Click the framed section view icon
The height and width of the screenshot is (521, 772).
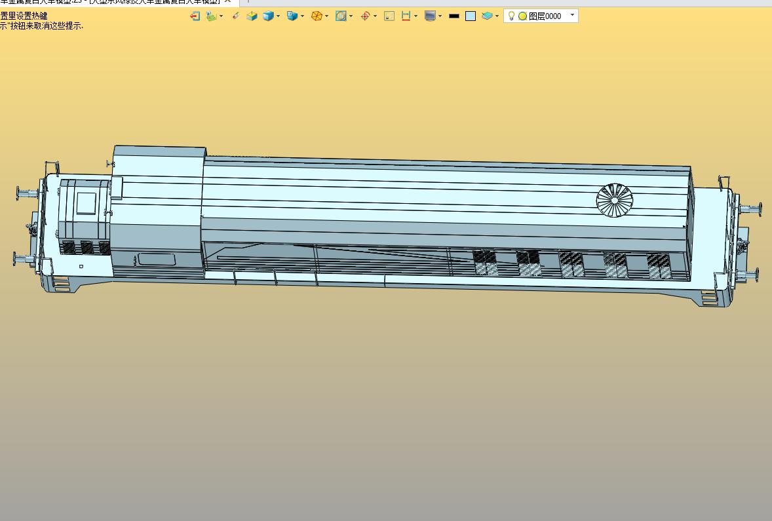341,16
